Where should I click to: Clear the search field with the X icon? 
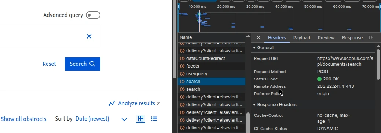click(89, 36)
